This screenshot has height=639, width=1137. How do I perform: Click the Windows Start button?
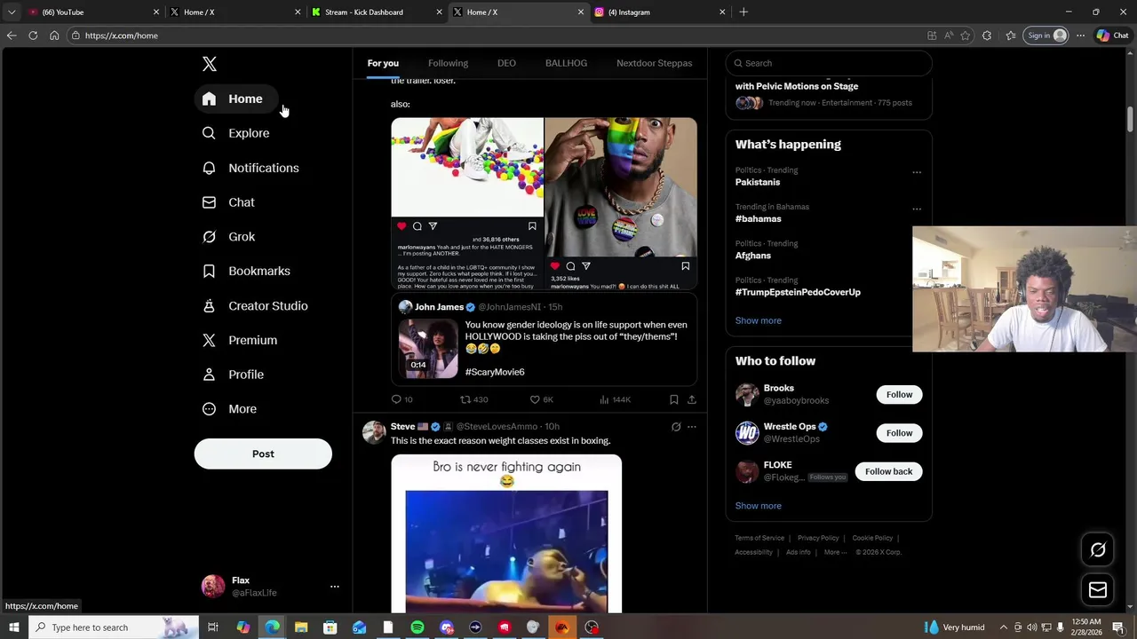coord(13,627)
